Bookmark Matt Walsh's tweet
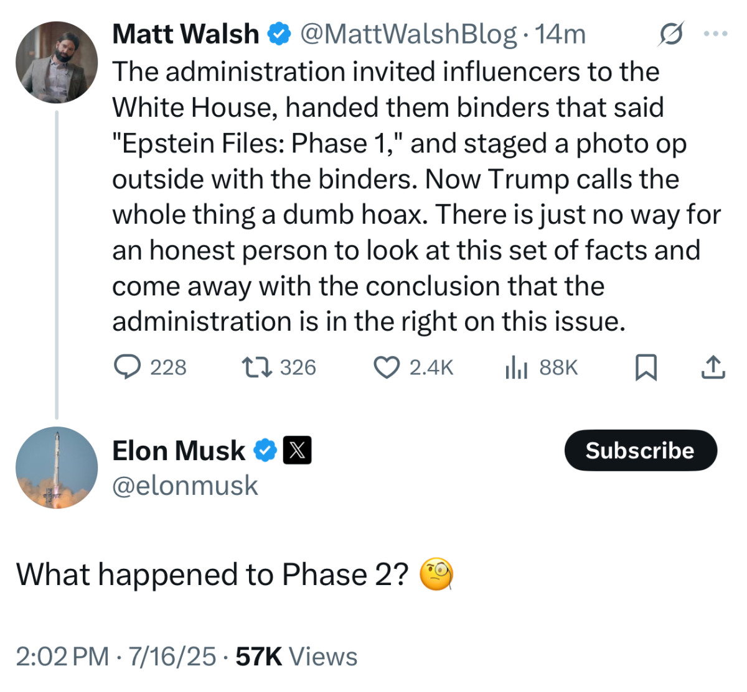This screenshot has width=747, height=692. (x=646, y=368)
